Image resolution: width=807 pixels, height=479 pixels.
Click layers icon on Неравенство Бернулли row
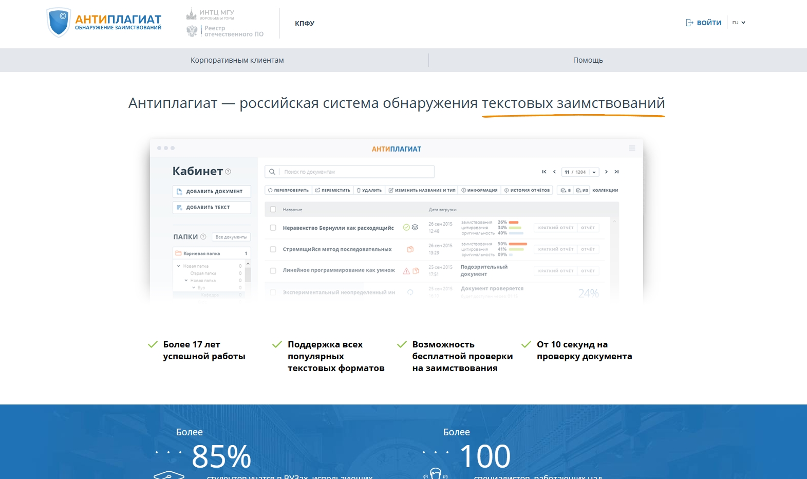415,227
